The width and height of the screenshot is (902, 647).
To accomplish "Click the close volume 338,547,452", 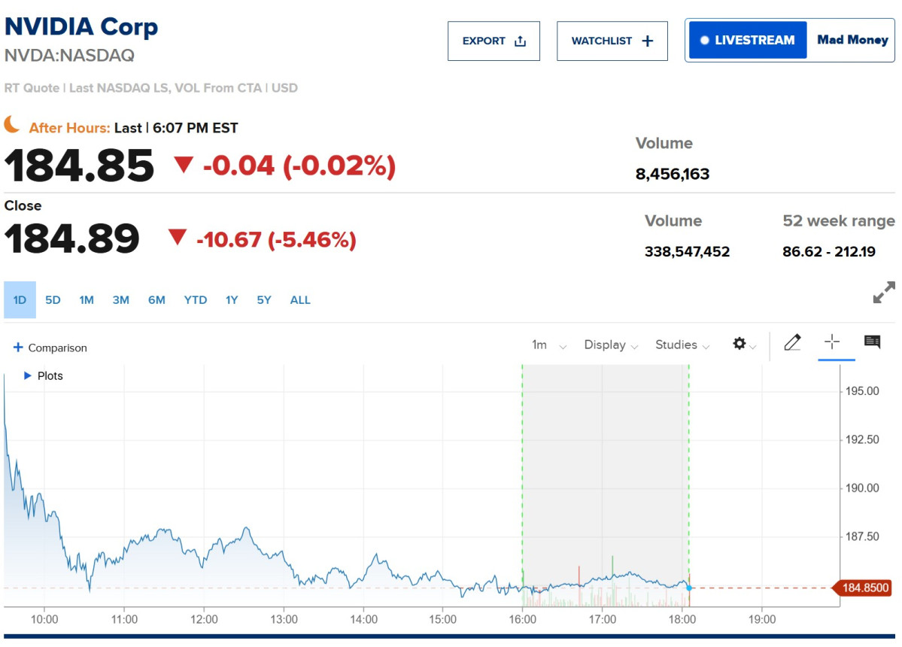I will 687,251.
